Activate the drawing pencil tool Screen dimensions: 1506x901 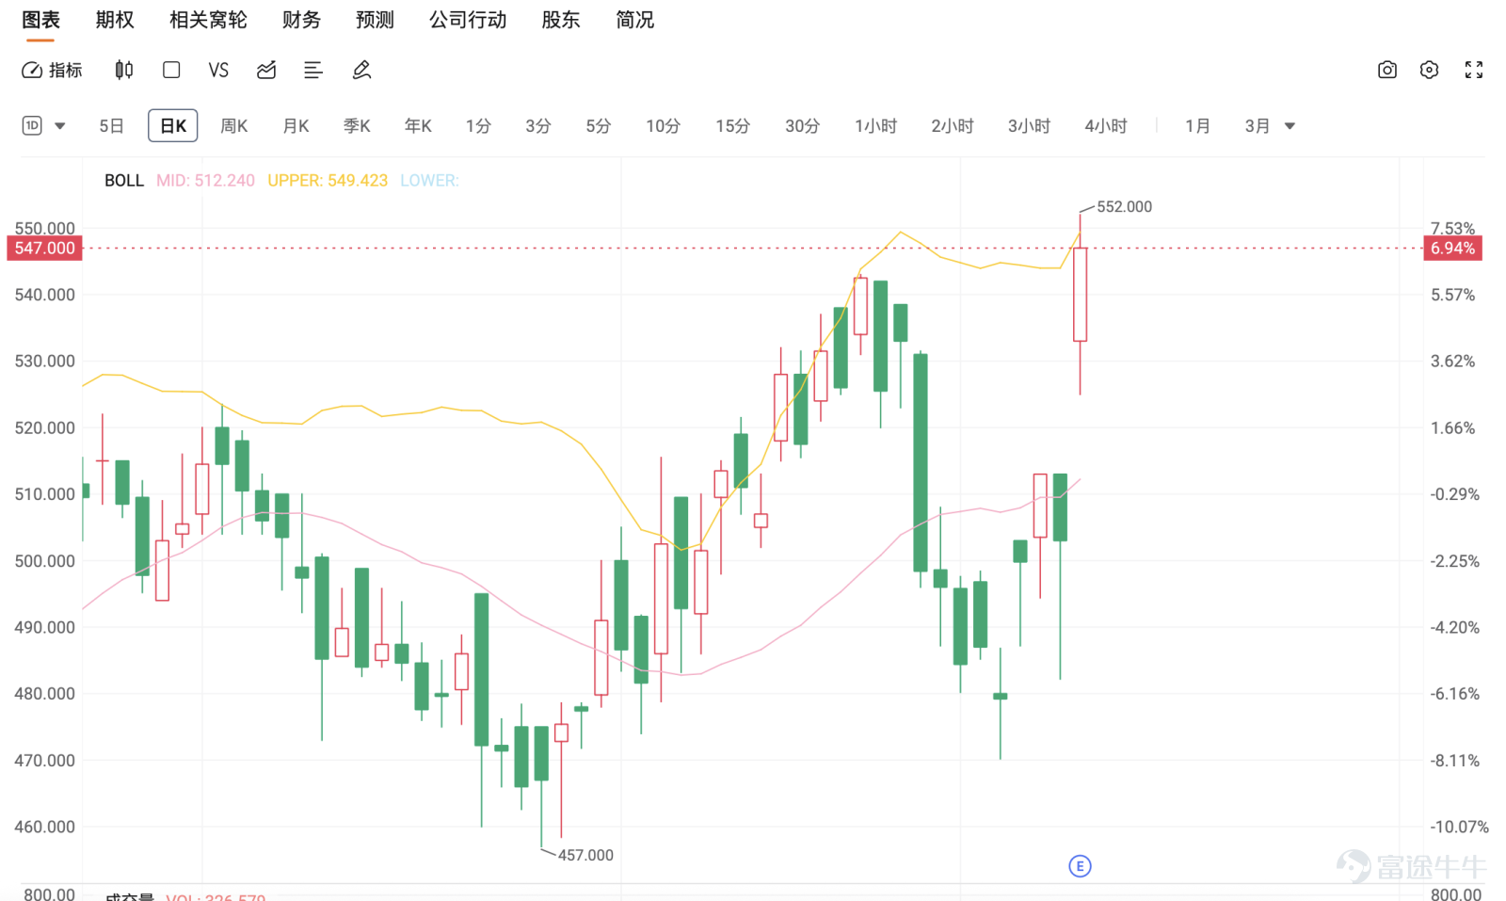coord(361,70)
